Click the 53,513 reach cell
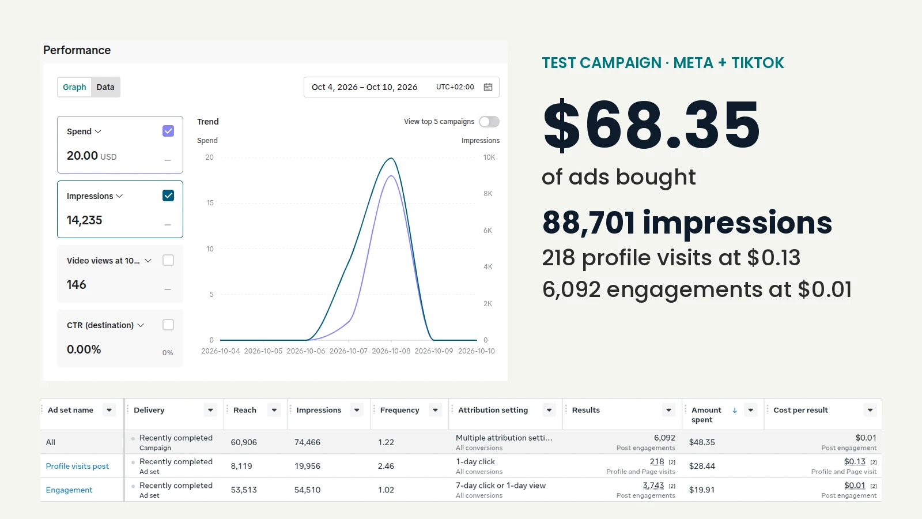The image size is (922, 519). point(244,490)
